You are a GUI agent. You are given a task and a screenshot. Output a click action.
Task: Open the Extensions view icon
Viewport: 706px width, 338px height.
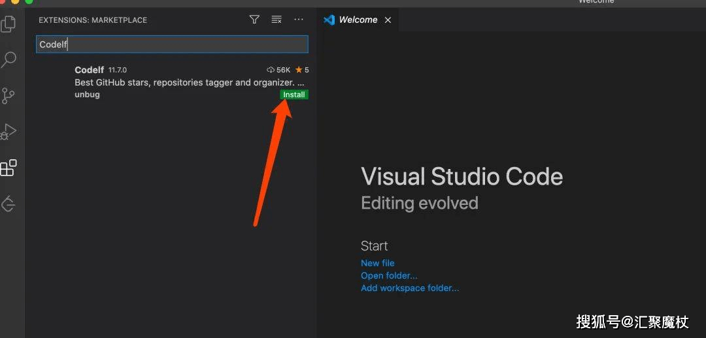8,168
